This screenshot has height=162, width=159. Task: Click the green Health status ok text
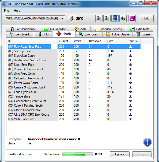click(x=30, y=154)
